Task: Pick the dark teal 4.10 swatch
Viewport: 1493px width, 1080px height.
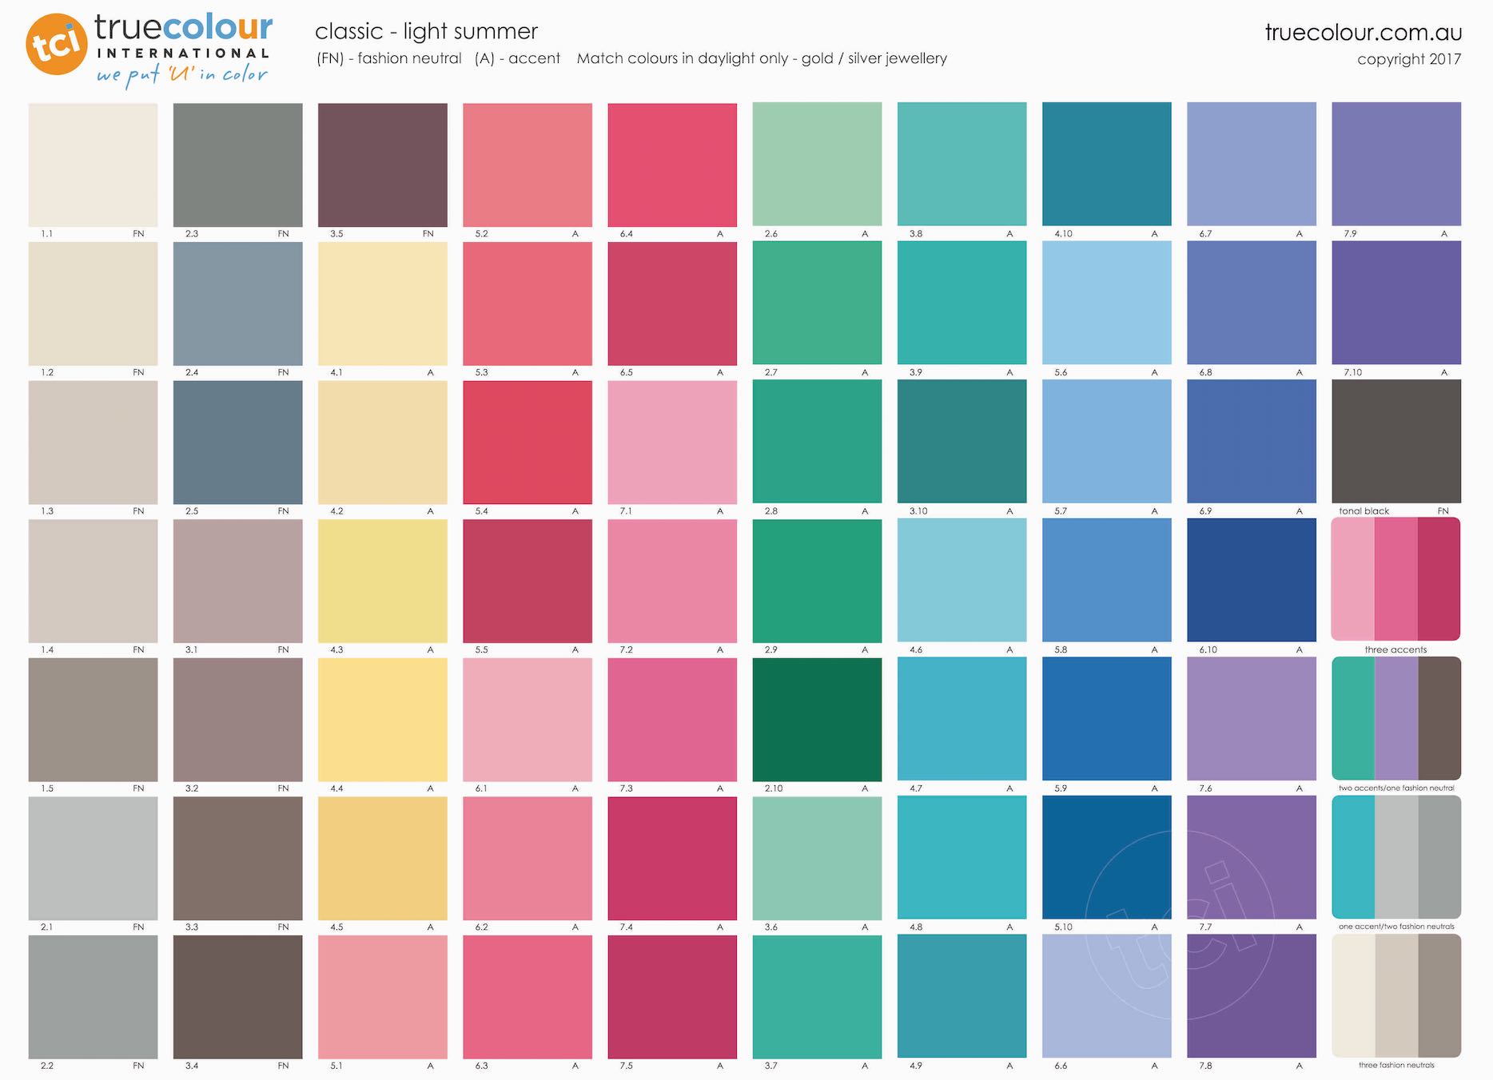Action: tap(1106, 164)
